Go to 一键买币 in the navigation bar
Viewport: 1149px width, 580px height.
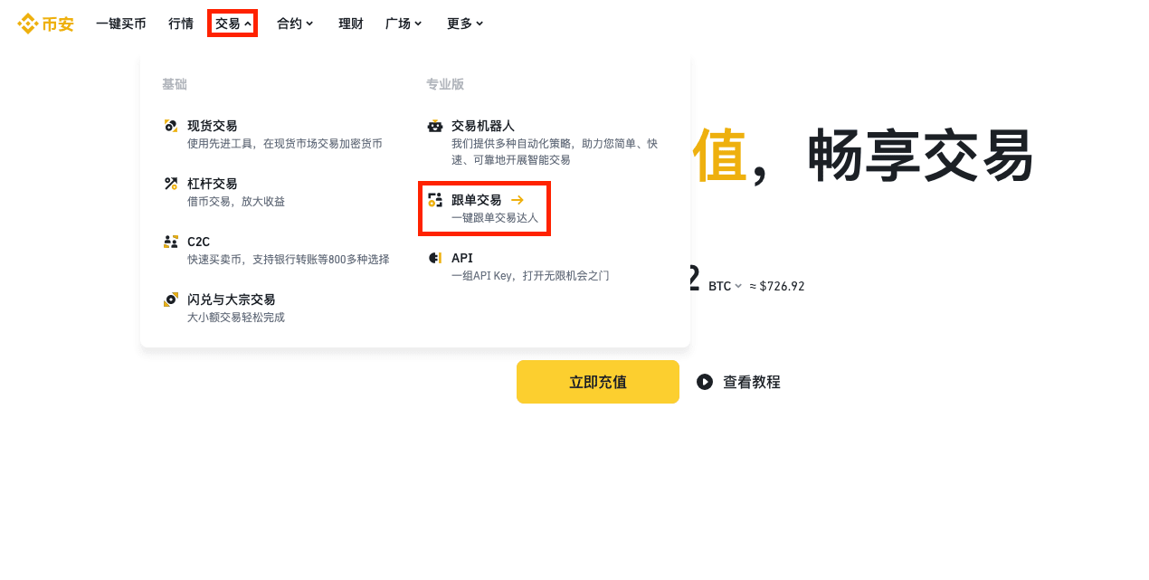tap(121, 24)
